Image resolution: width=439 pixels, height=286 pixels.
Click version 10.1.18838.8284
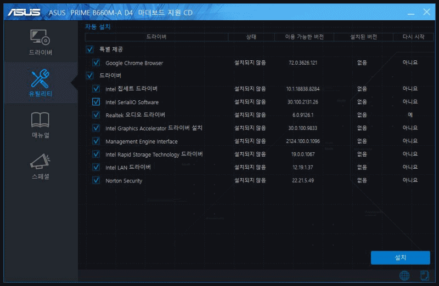coord(303,89)
